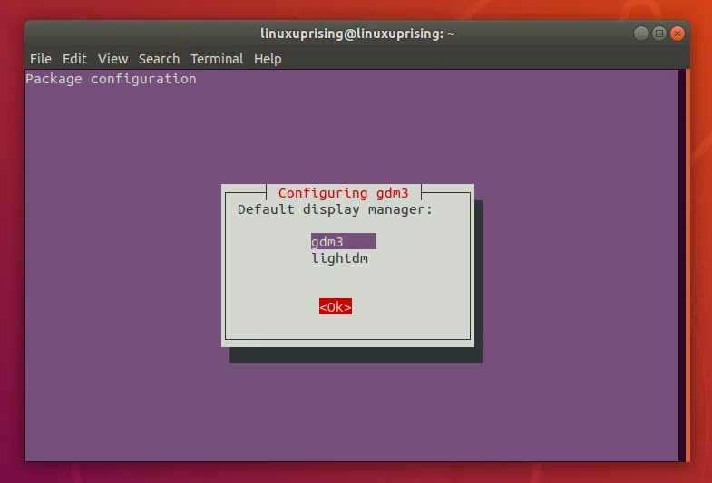Open the Search menu

tap(159, 59)
